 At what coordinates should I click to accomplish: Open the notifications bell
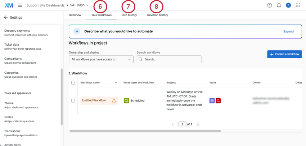coord(279,5)
